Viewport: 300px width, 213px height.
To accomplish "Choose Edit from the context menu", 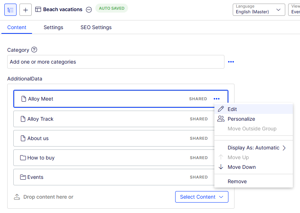I will (232, 109).
